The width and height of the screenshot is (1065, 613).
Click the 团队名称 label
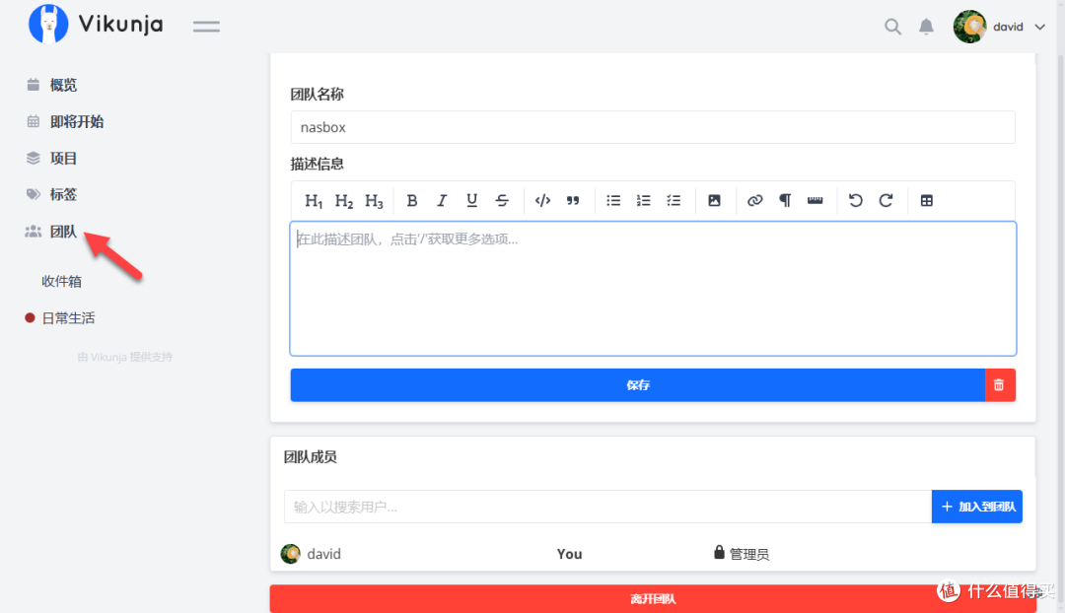point(318,95)
